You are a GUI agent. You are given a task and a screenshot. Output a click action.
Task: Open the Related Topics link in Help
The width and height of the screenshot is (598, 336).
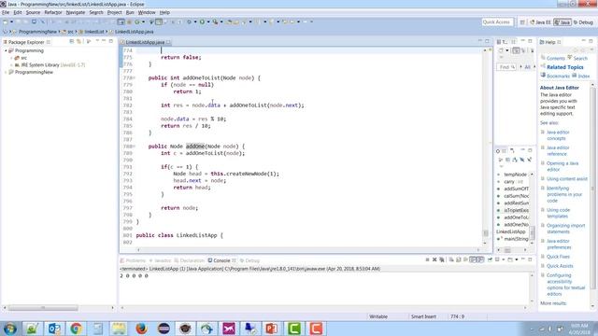click(x=564, y=67)
